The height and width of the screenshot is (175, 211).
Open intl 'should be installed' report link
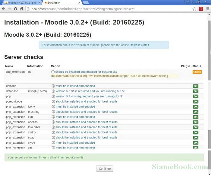86,72
